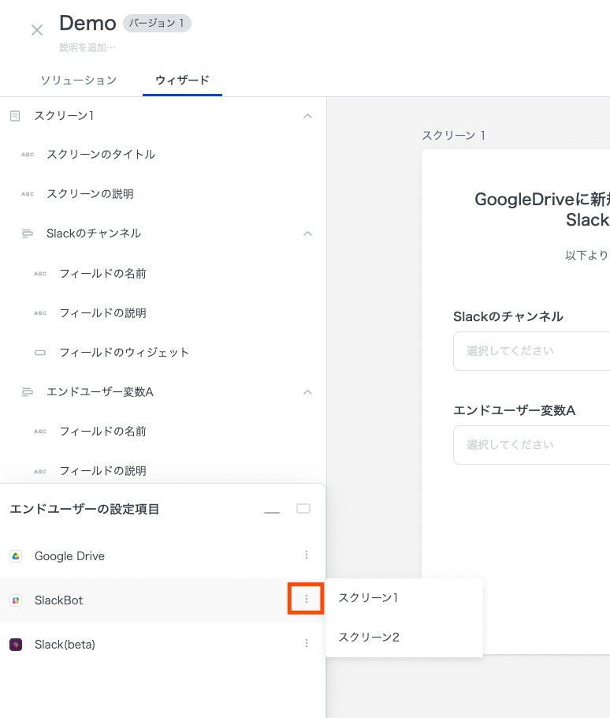The height and width of the screenshot is (718, 610).
Task: Collapse the スクリーン1 section
Action: 307,116
